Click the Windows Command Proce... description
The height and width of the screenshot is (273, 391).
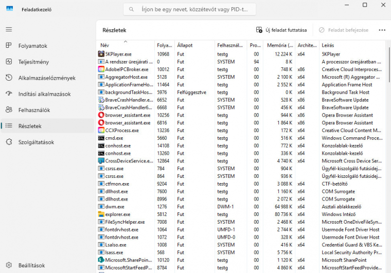[352, 138]
